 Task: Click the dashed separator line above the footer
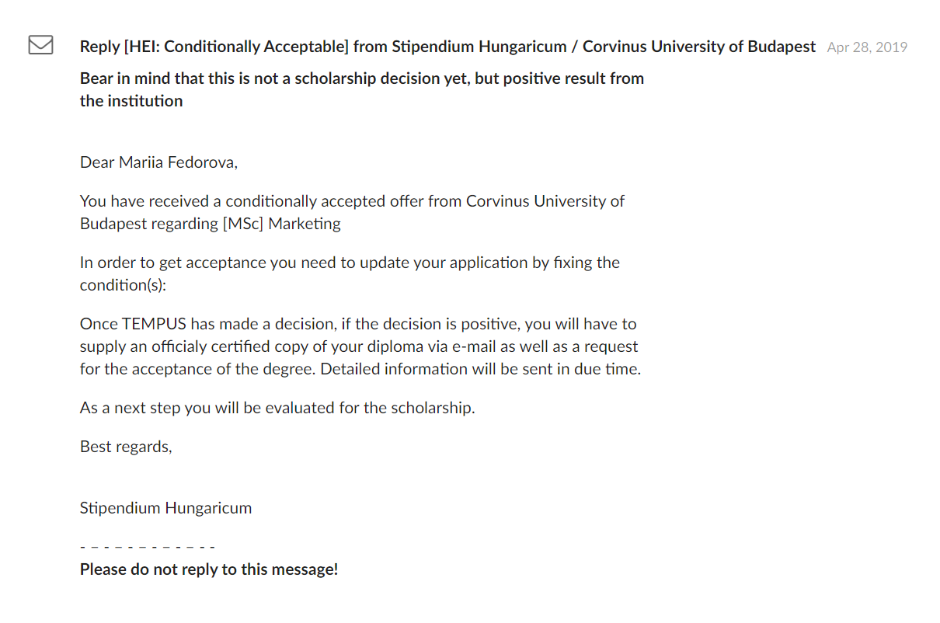(x=148, y=548)
